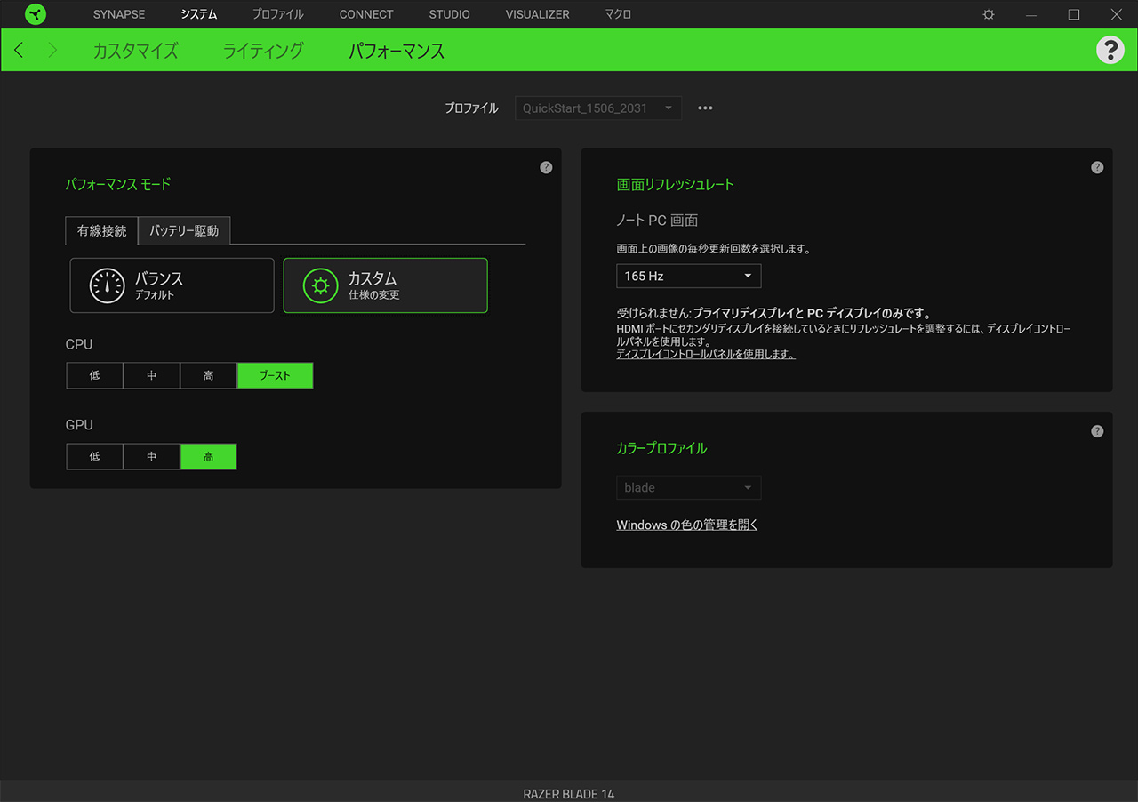Click the ディスプレイコントロールパネルを使用します link

[705, 355]
